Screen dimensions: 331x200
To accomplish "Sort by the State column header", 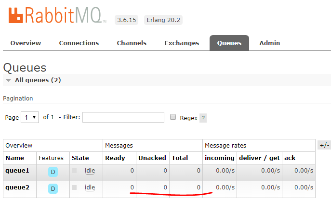I will [x=80, y=158].
